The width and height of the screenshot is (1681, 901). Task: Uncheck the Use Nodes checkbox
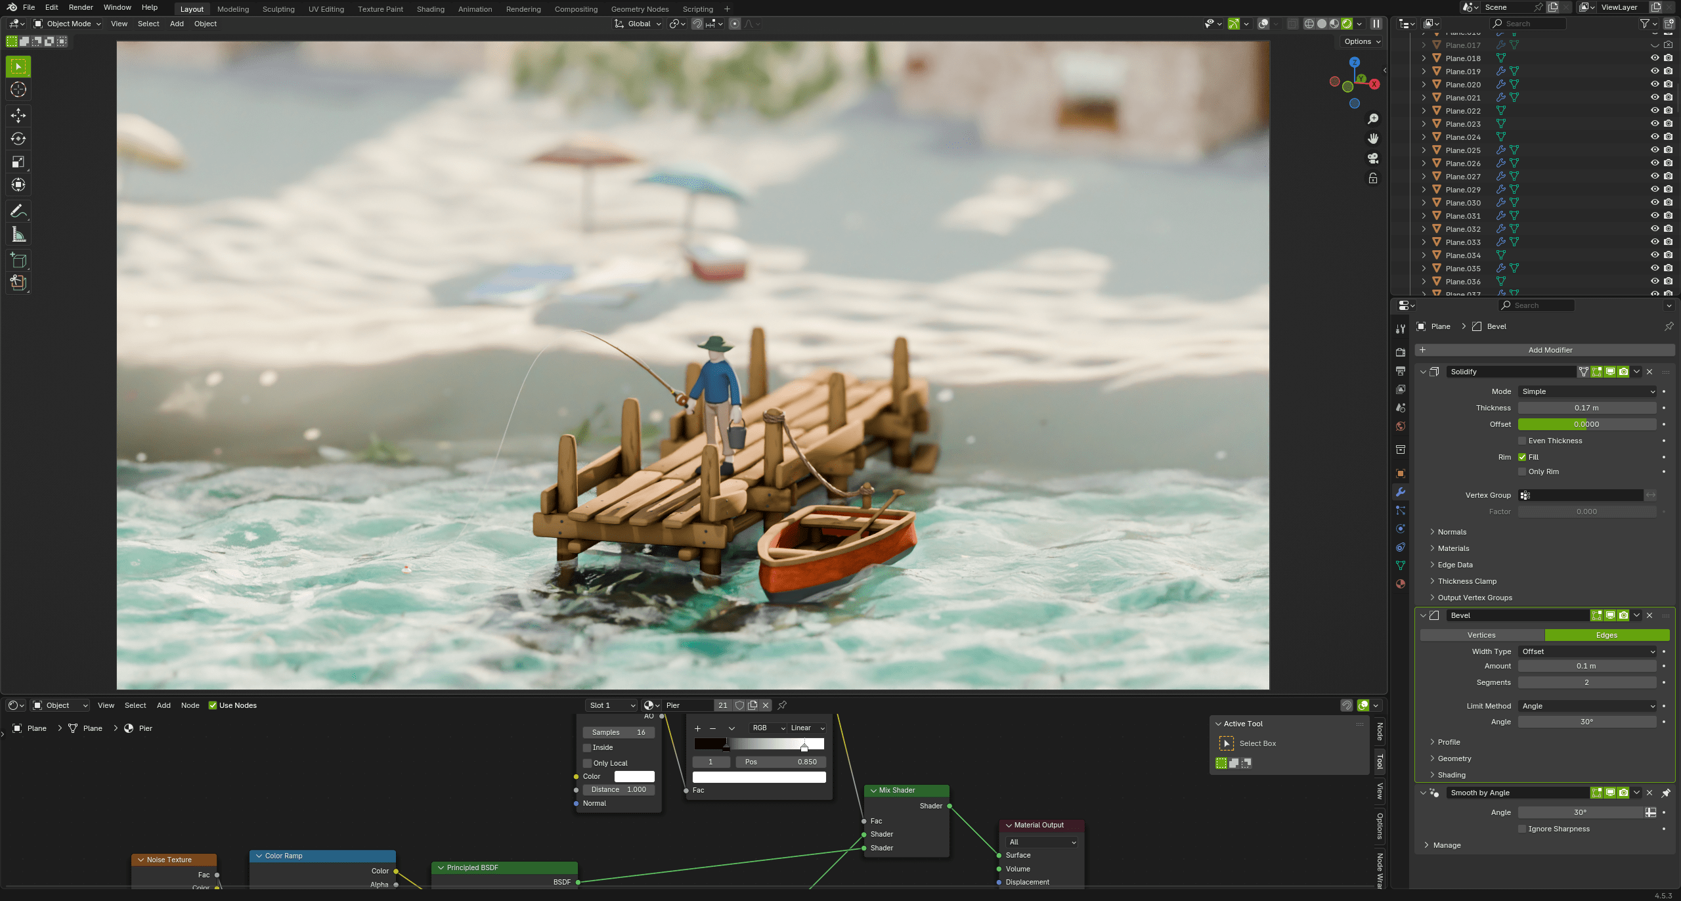click(x=213, y=705)
